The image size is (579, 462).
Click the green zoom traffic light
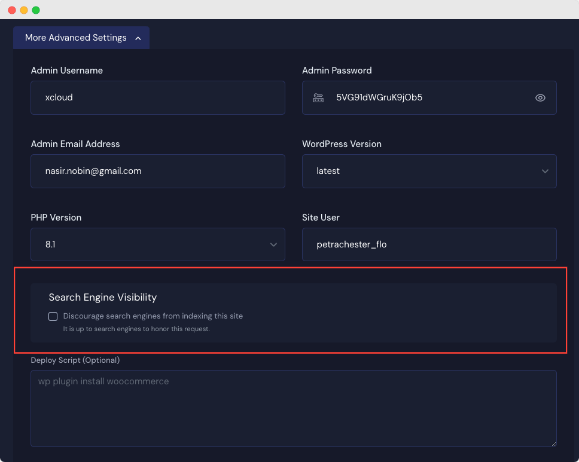tap(36, 10)
